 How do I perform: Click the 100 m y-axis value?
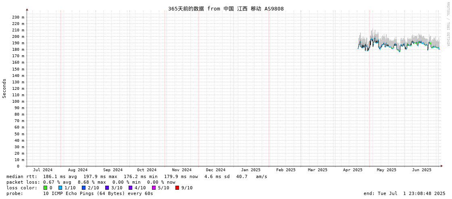(18, 102)
